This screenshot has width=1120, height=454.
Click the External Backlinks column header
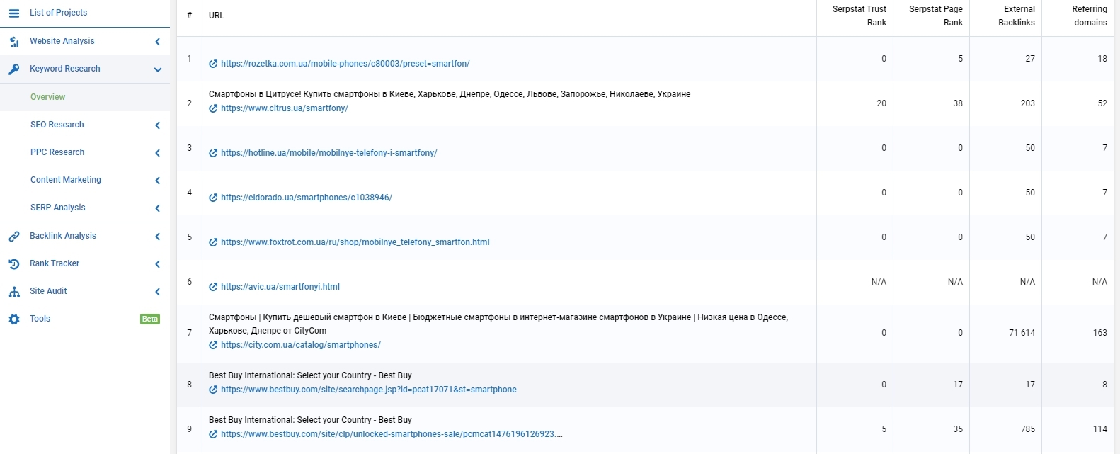point(1017,16)
